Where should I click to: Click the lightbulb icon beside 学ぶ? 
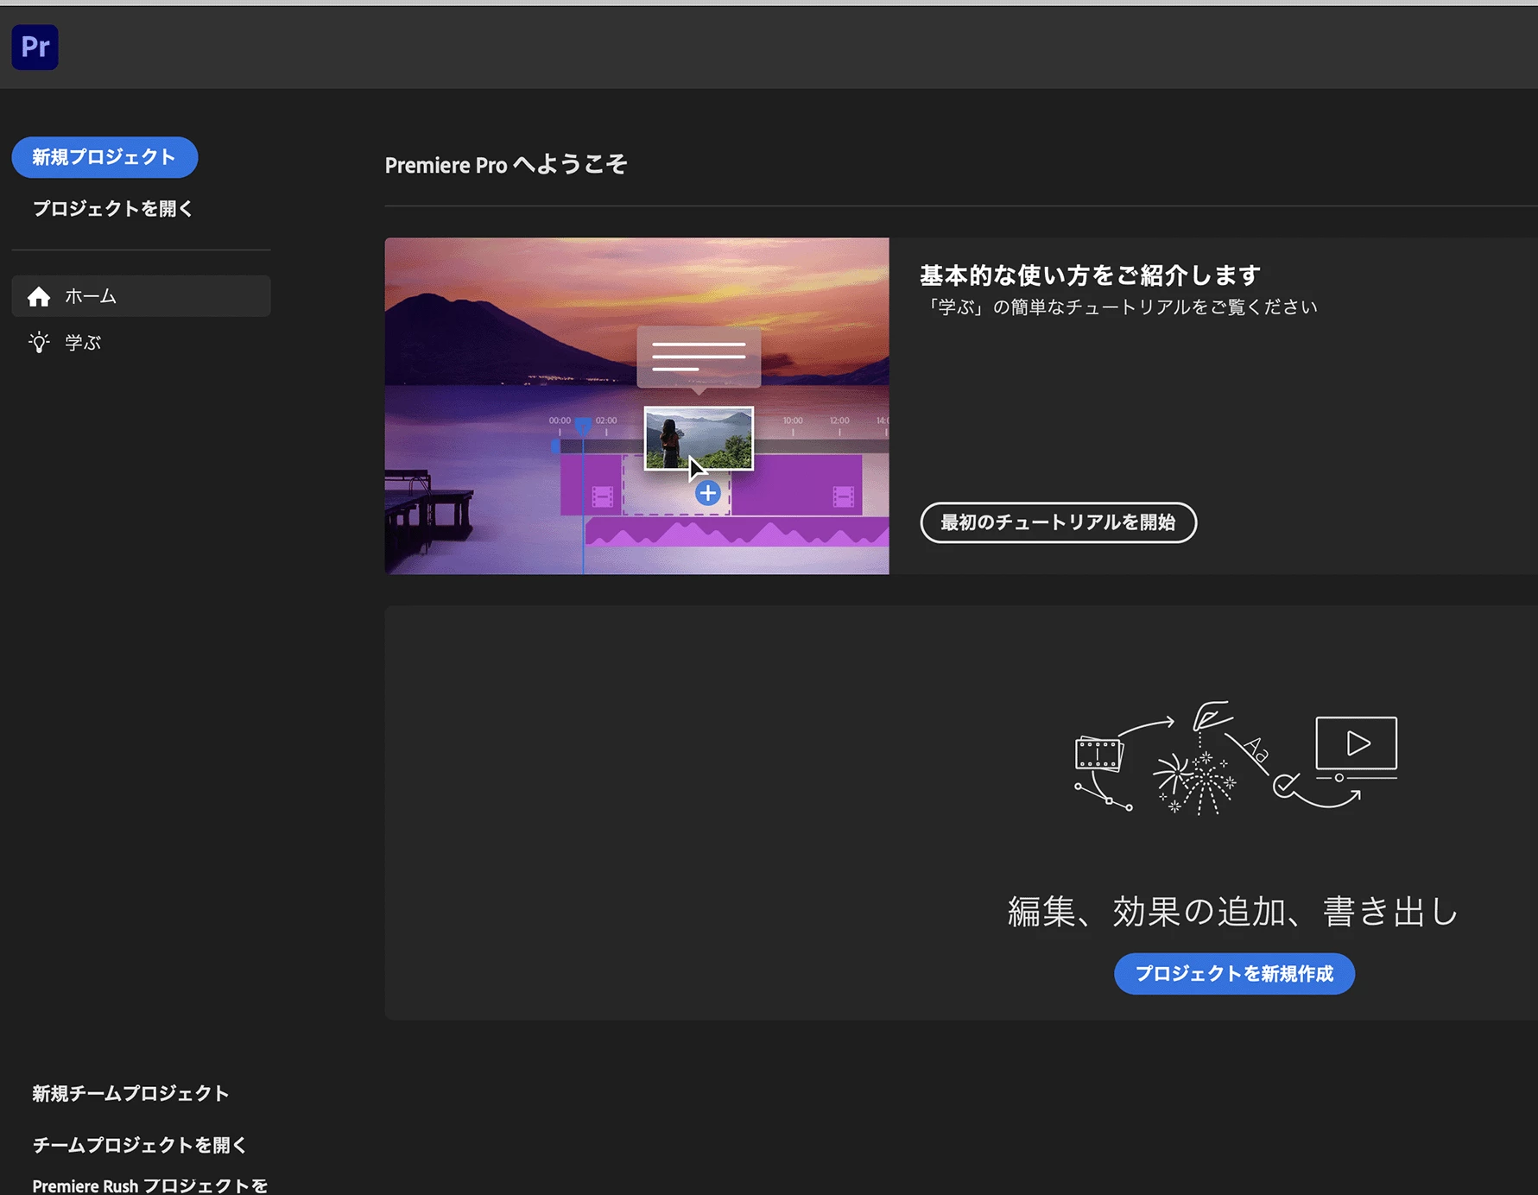coord(39,343)
